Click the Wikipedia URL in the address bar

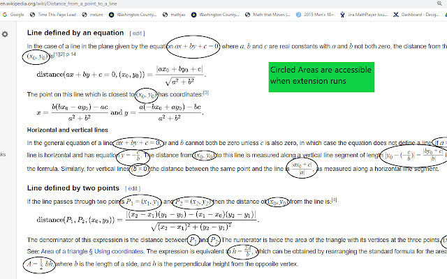coord(59,3)
